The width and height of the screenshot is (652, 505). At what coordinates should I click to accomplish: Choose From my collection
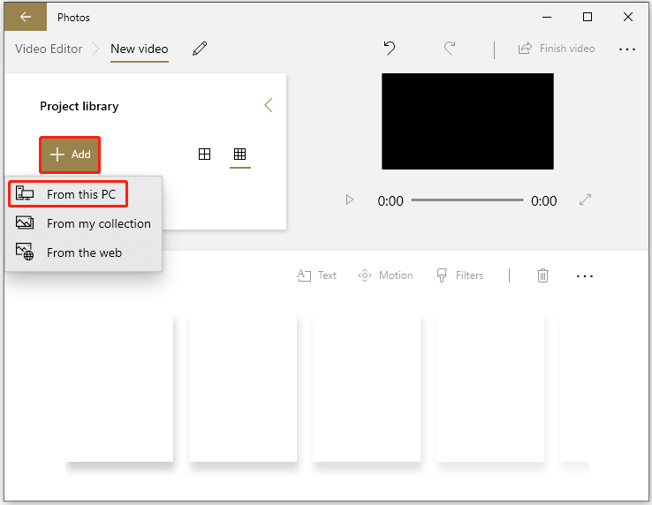pos(83,223)
